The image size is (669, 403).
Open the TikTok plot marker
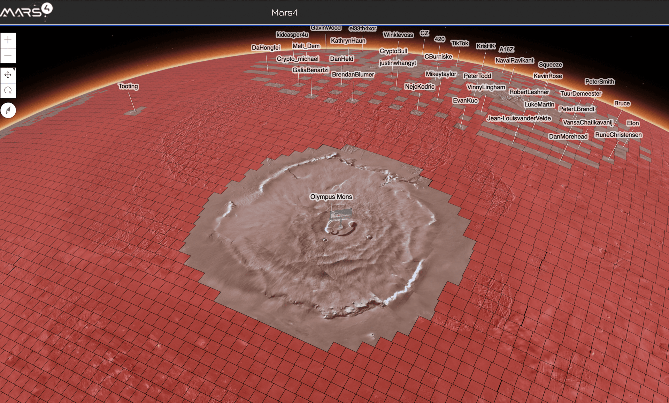pyautogui.click(x=459, y=43)
